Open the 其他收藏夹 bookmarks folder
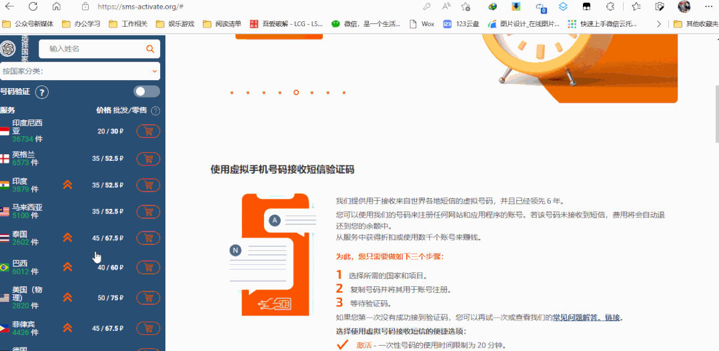Screen dimensions: 719x351 point(696,24)
